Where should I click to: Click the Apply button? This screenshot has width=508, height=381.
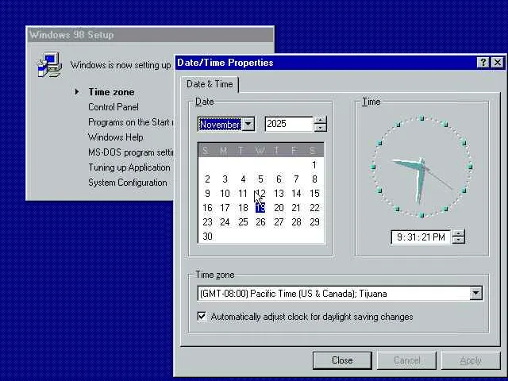(x=471, y=360)
